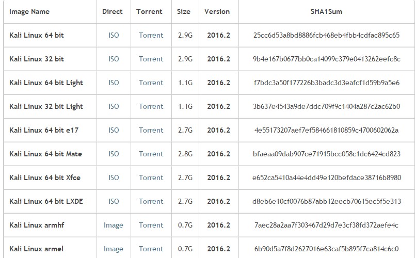This screenshot has width=416, height=258.
Task: Open Torrent for Kali Linux 64 bit e17
Action: (x=151, y=130)
